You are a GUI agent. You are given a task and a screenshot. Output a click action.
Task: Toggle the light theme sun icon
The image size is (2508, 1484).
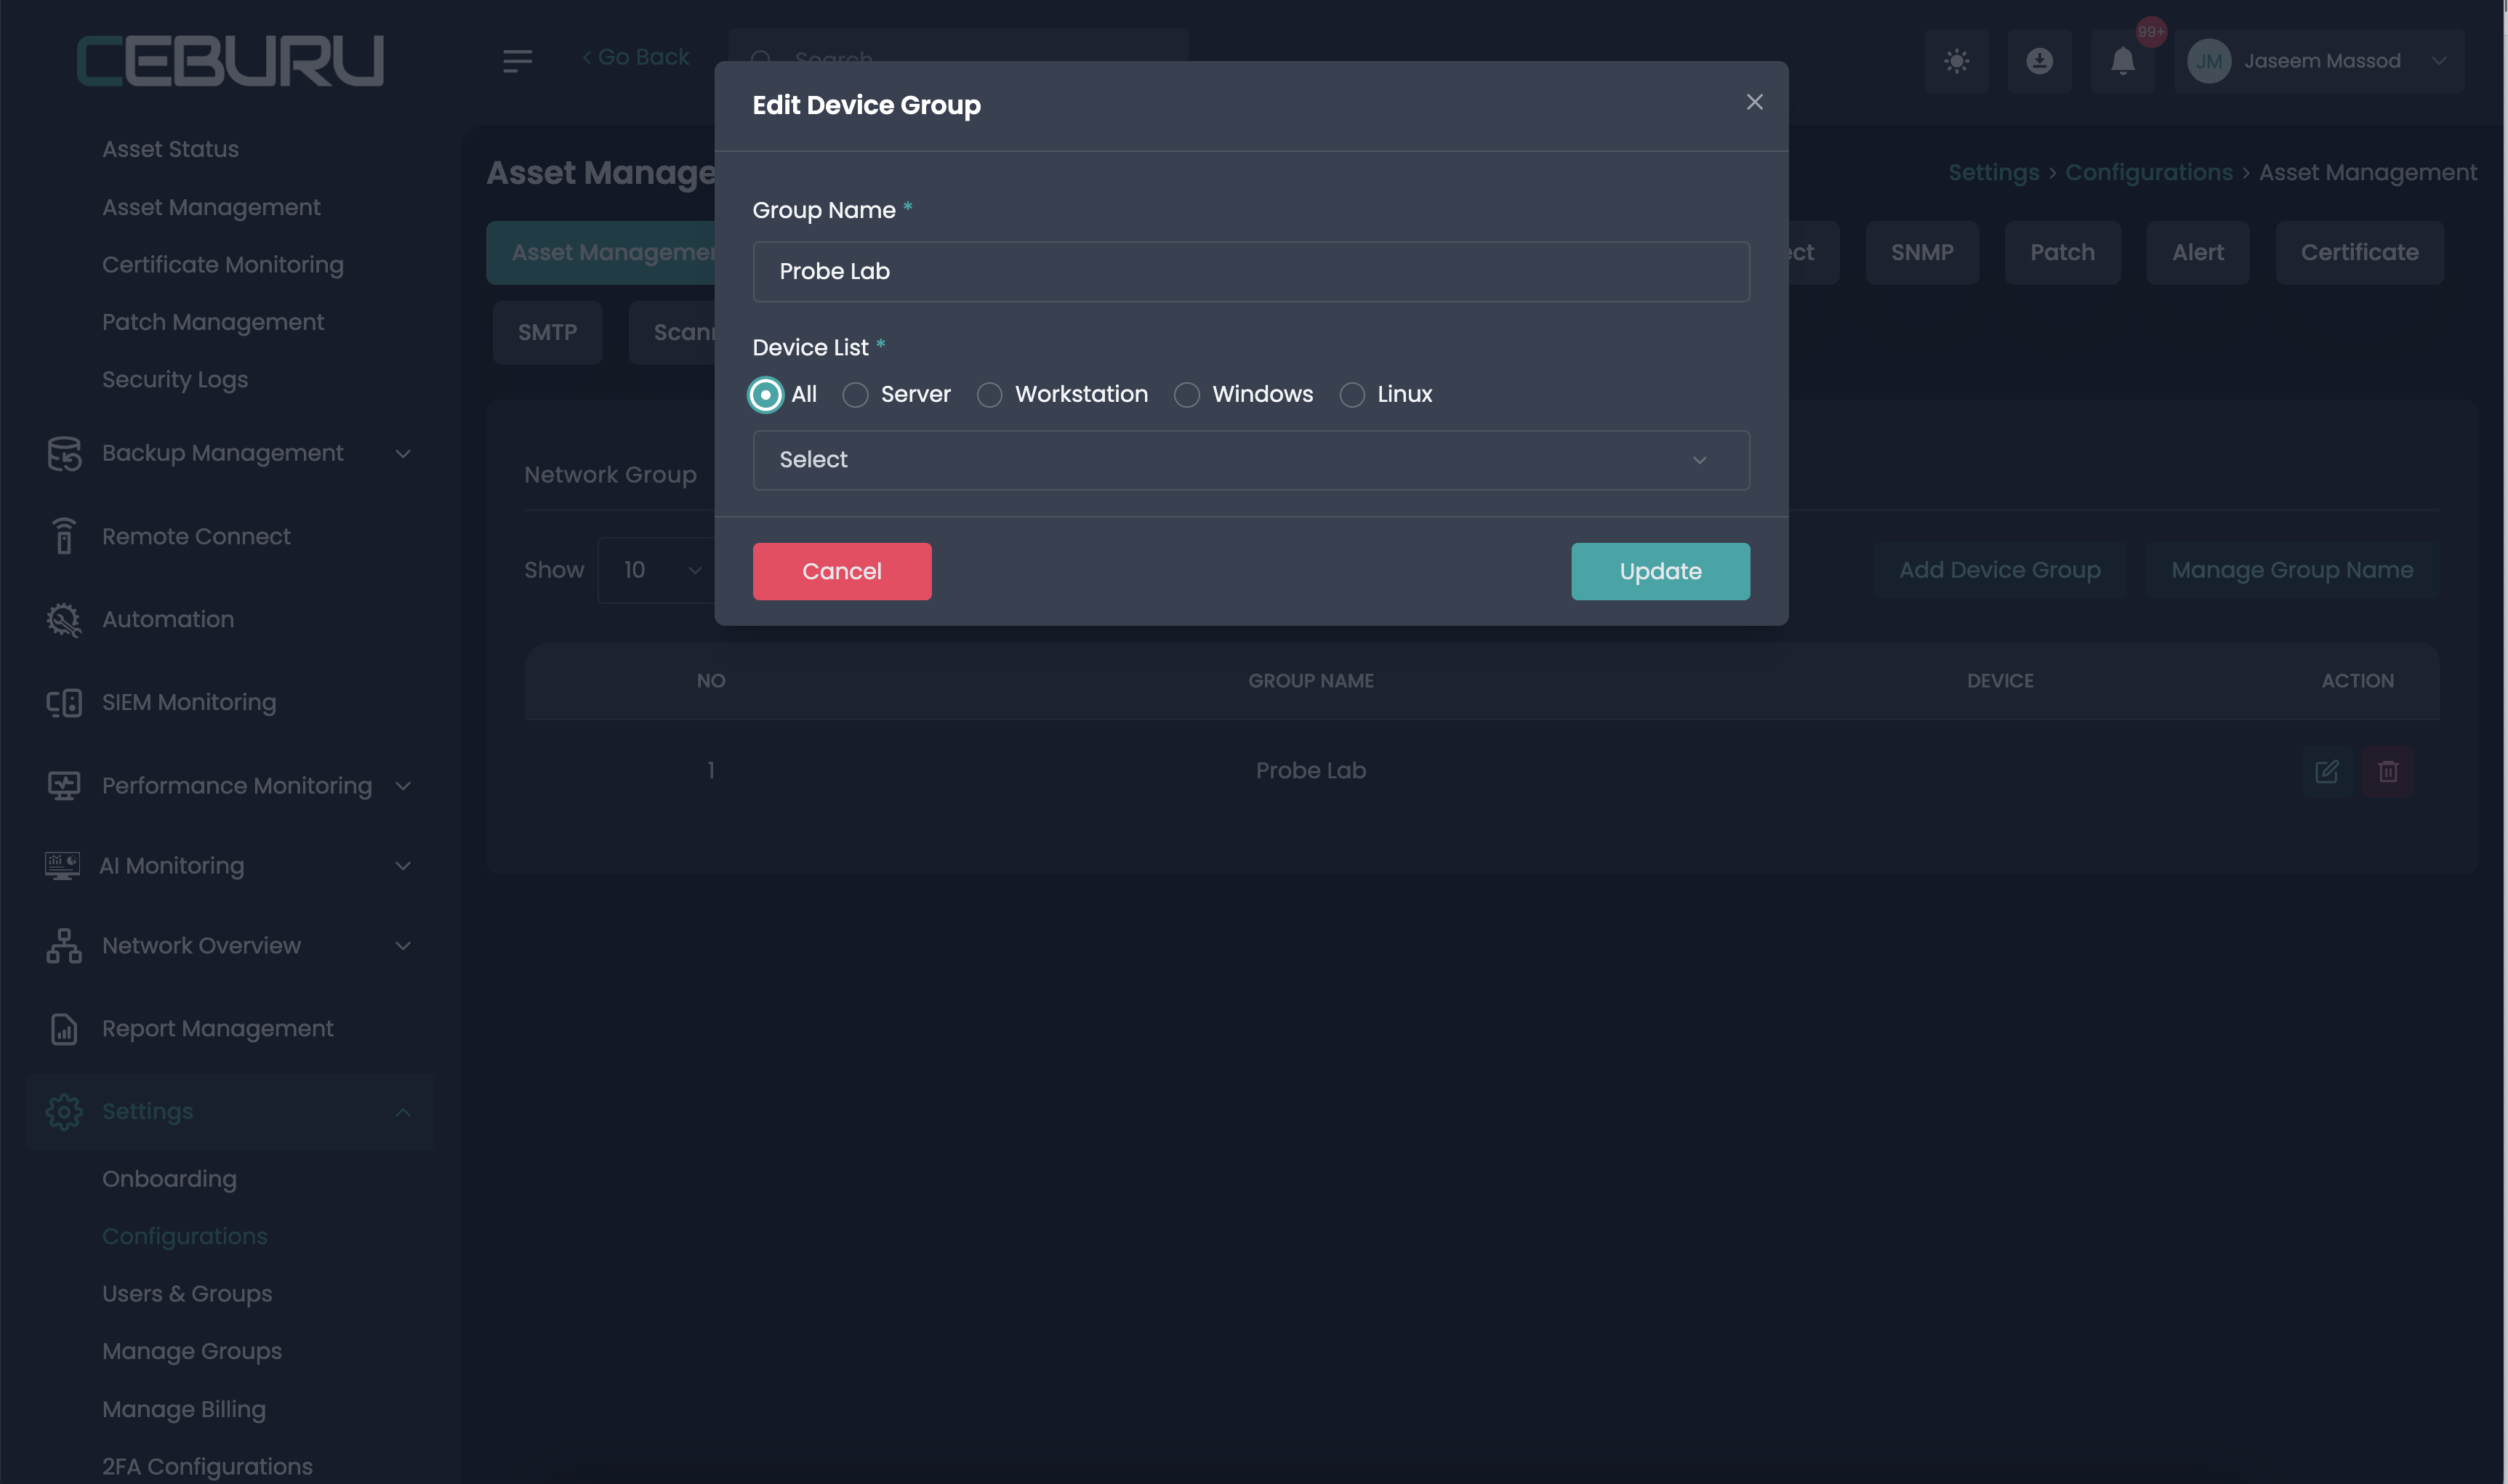[x=1956, y=61]
